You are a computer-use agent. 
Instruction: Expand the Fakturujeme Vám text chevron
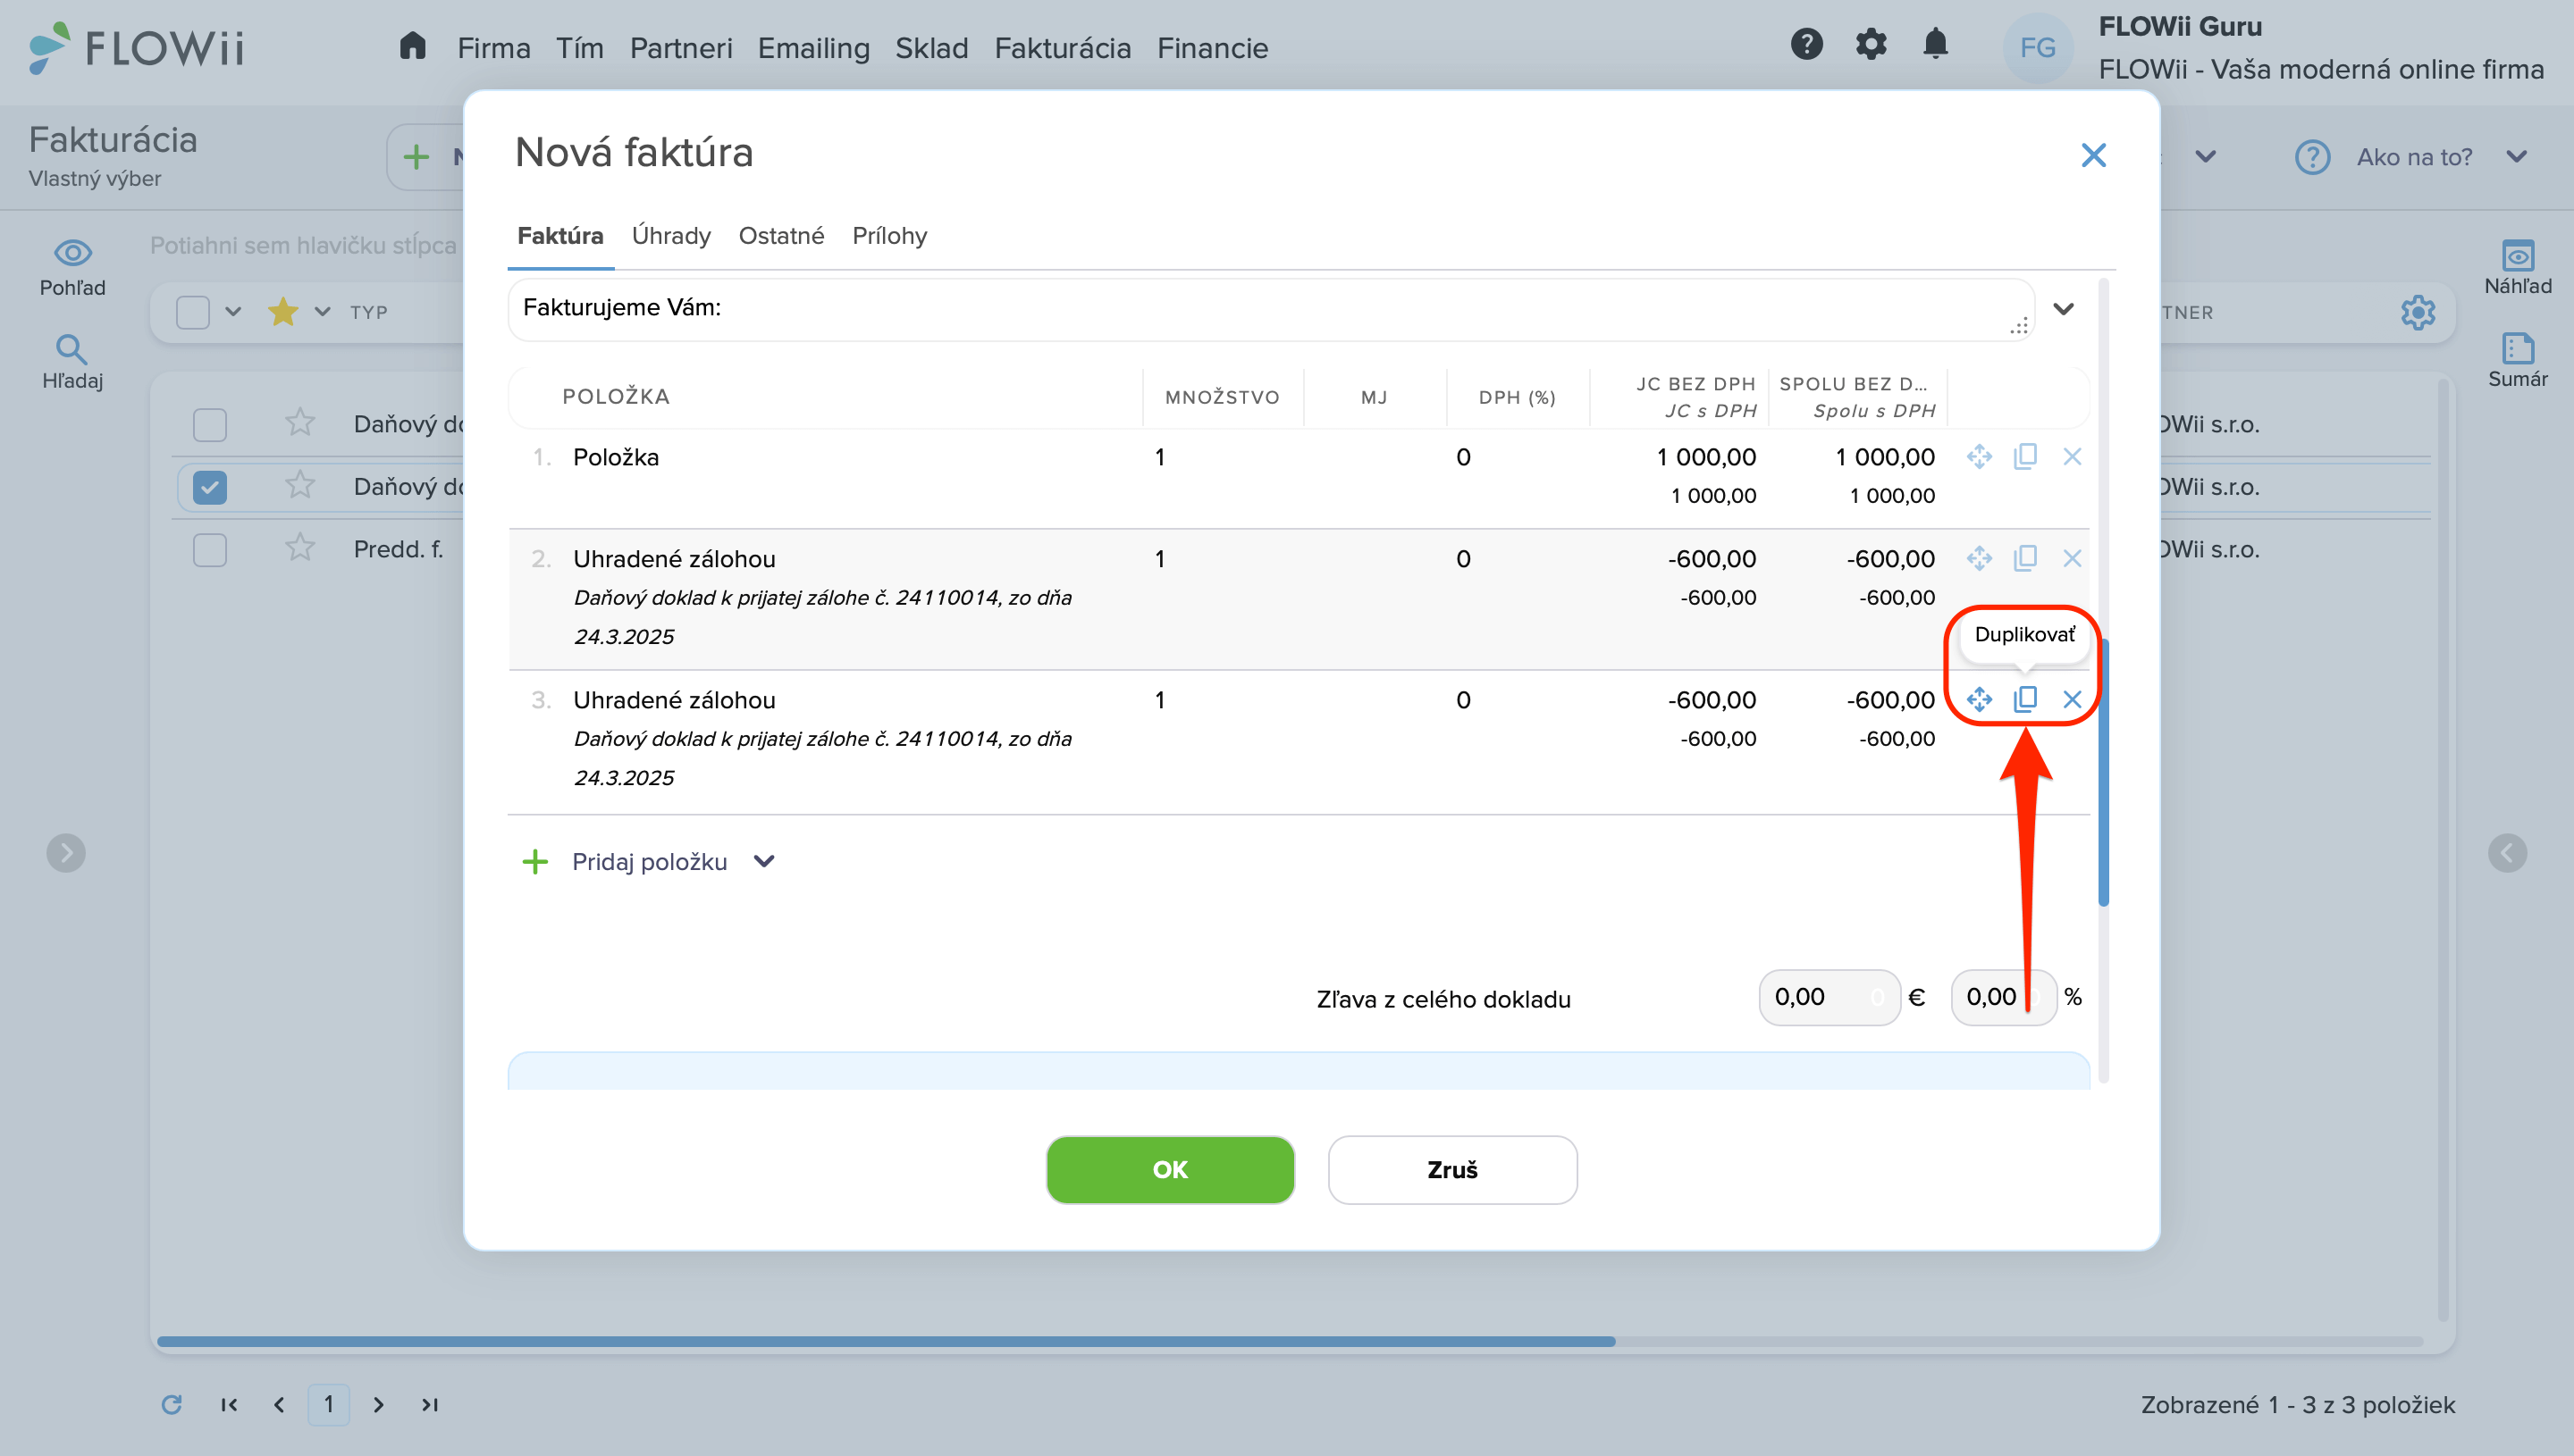(x=2063, y=309)
